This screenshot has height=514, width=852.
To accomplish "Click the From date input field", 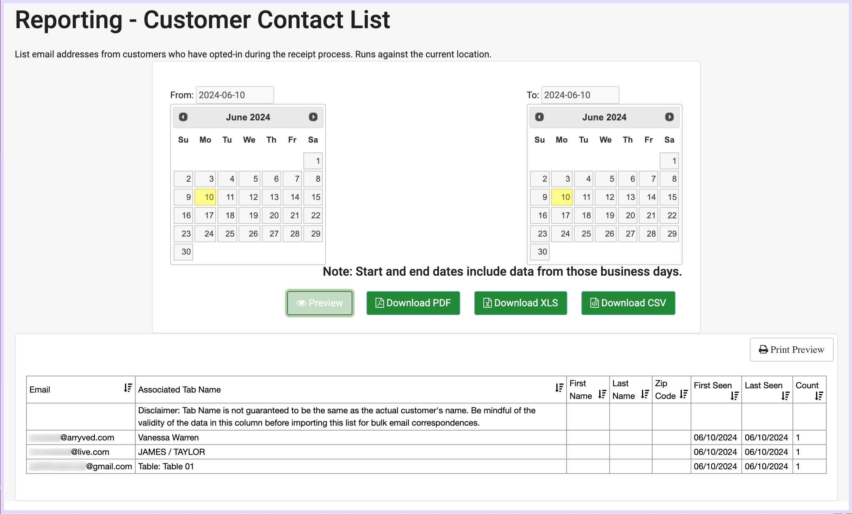I will click(235, 95).
